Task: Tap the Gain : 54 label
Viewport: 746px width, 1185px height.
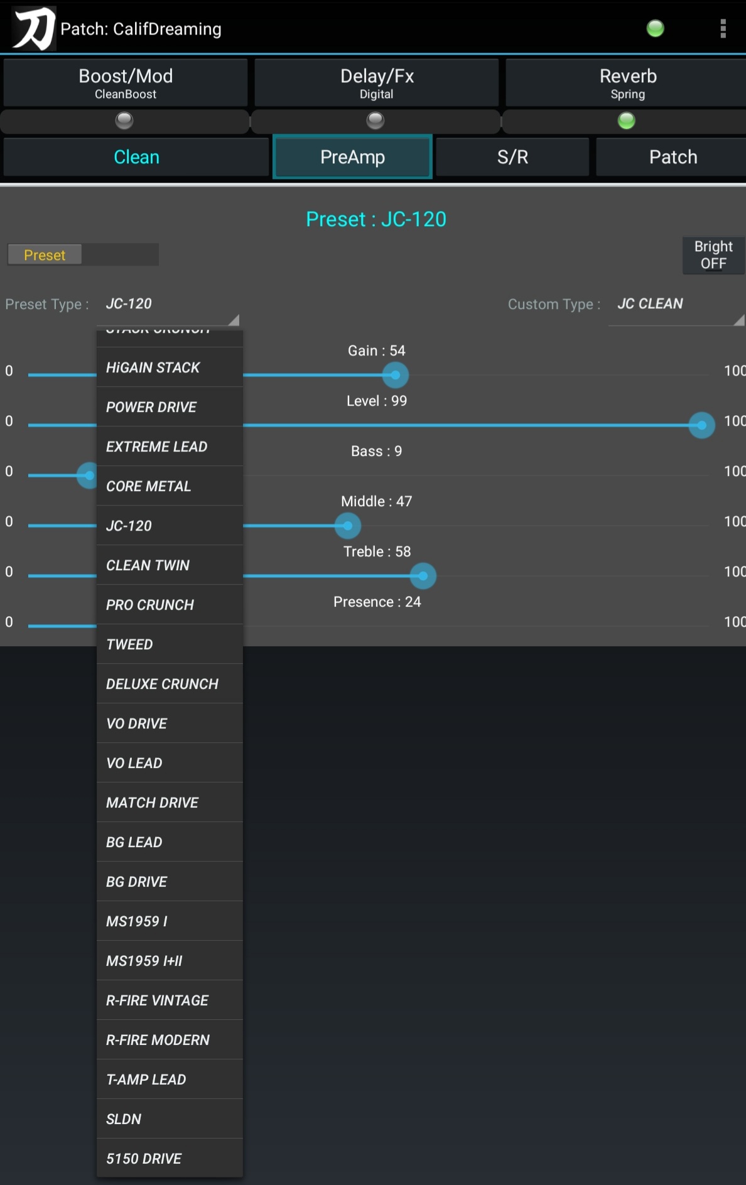Action: 377,350
